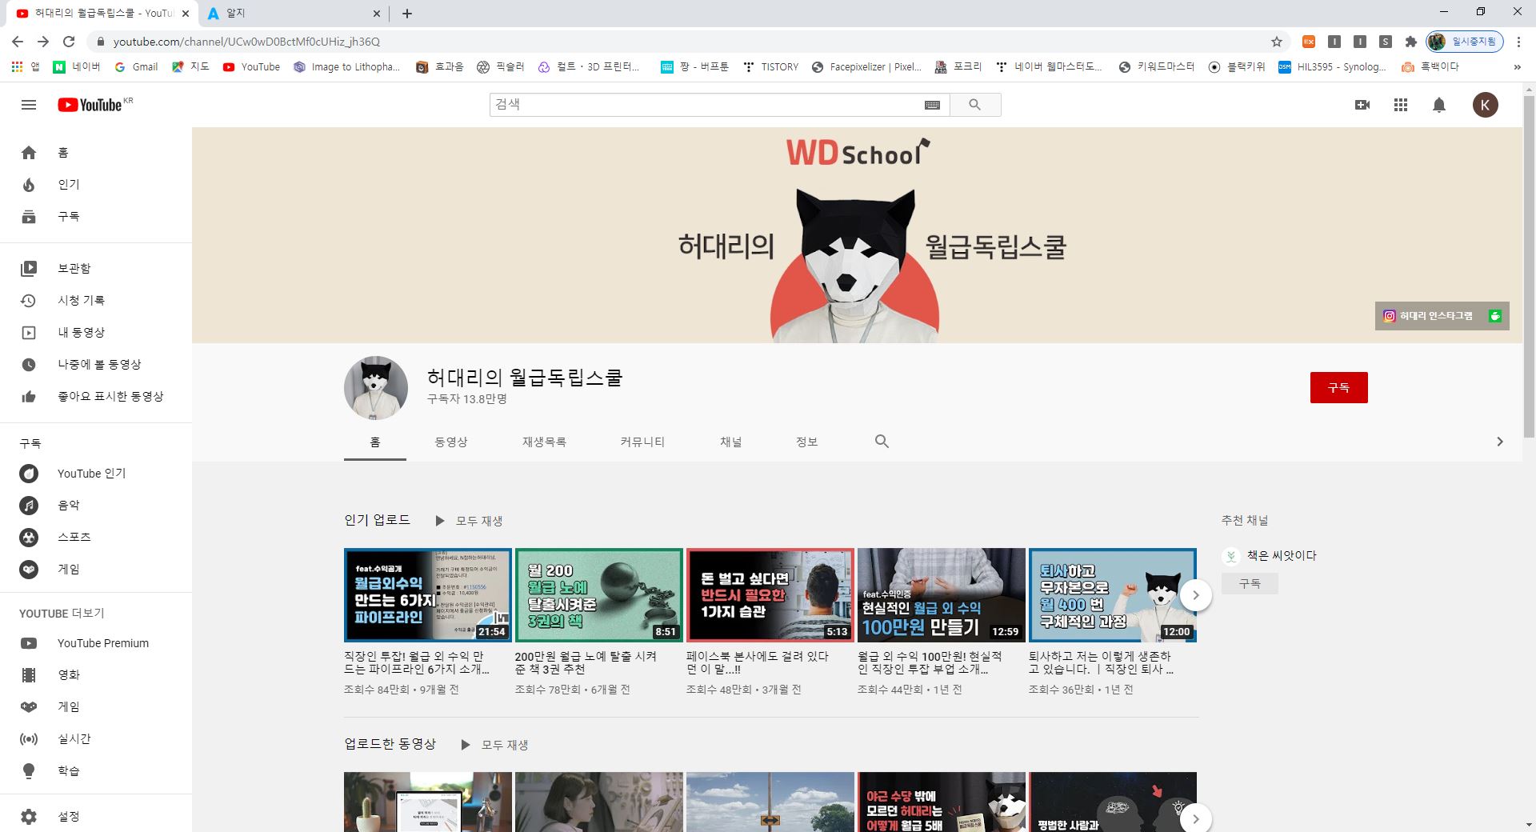1536x832 pixels.
Task: Go to 홈 in the sidebar
Action: (x=96, y=153)
